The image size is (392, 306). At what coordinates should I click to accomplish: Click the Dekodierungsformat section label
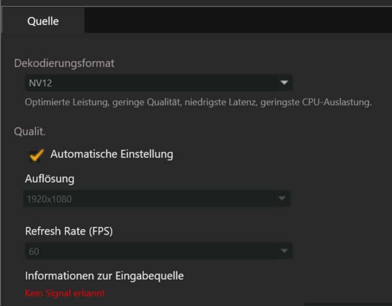coord(64,64)
